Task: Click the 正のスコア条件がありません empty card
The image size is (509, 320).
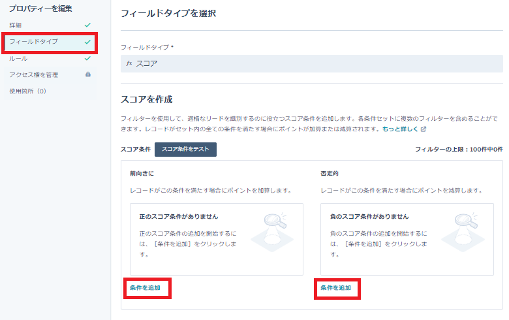Action: (x=216, y=238)
